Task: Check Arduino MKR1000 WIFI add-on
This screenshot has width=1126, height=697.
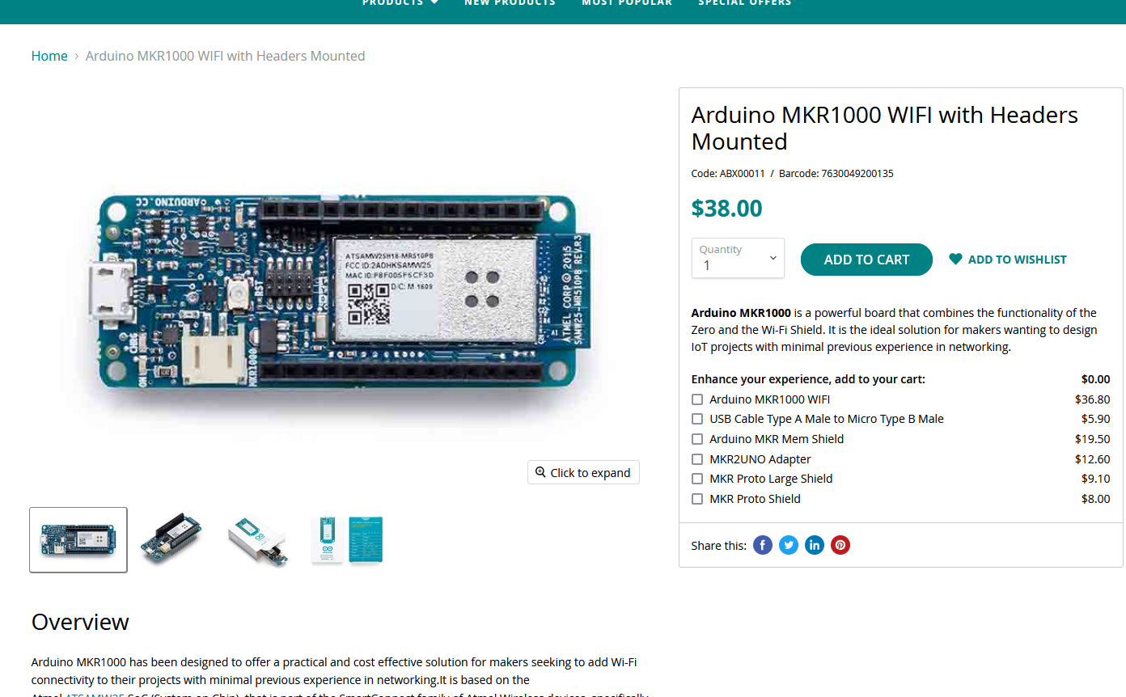Action: (697, 399)
